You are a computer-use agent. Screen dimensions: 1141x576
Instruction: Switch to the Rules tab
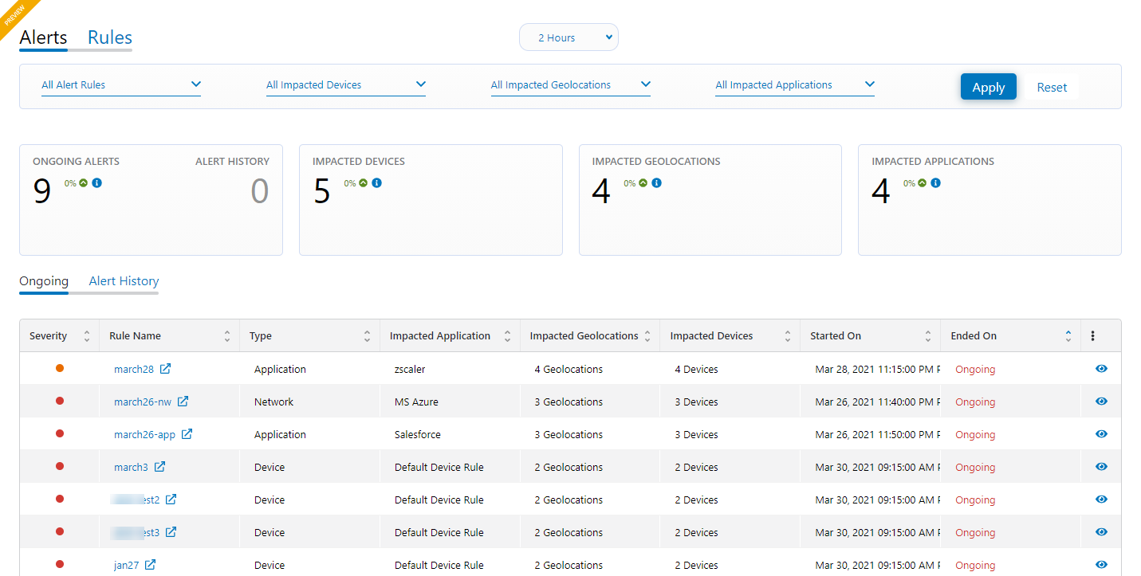[x=110, y=37]
